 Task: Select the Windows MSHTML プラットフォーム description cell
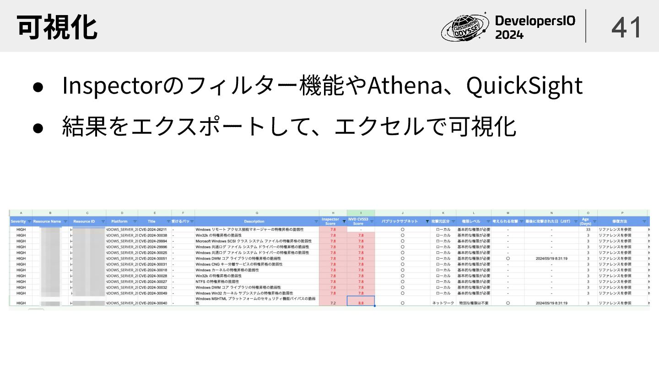tap(257, 301)
